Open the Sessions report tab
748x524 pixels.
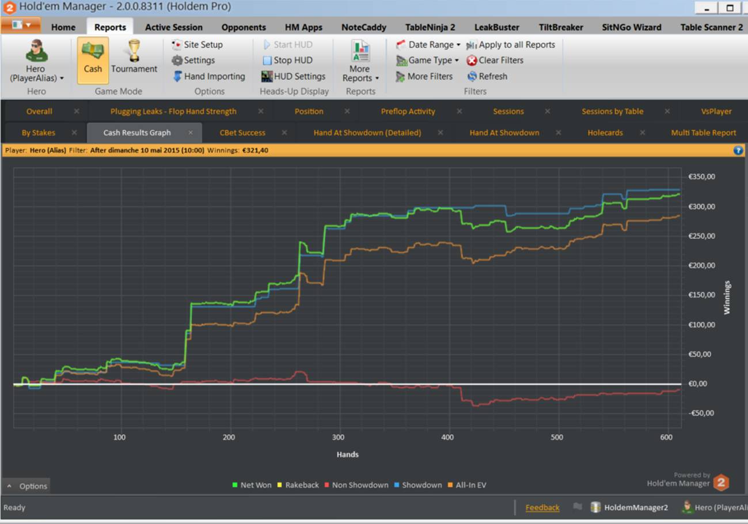[x=508, y=111]
